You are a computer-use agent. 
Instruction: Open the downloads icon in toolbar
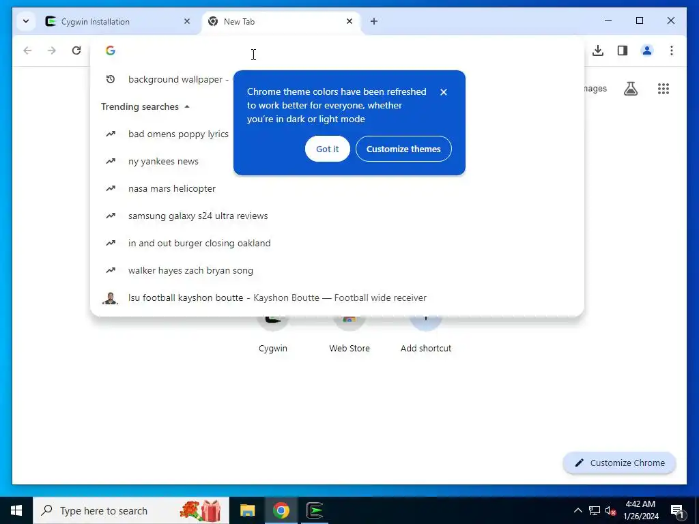coord(598,50)
